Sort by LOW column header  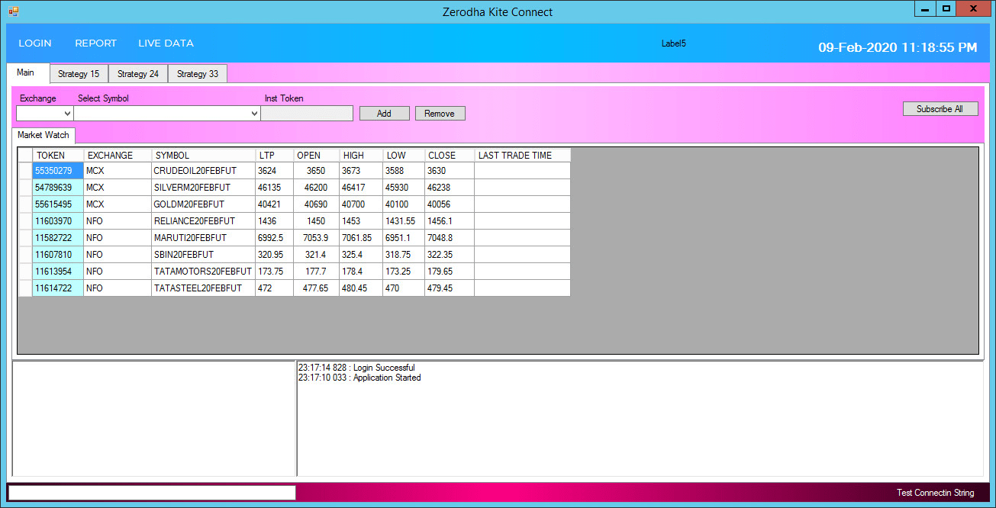coord(404,155)
